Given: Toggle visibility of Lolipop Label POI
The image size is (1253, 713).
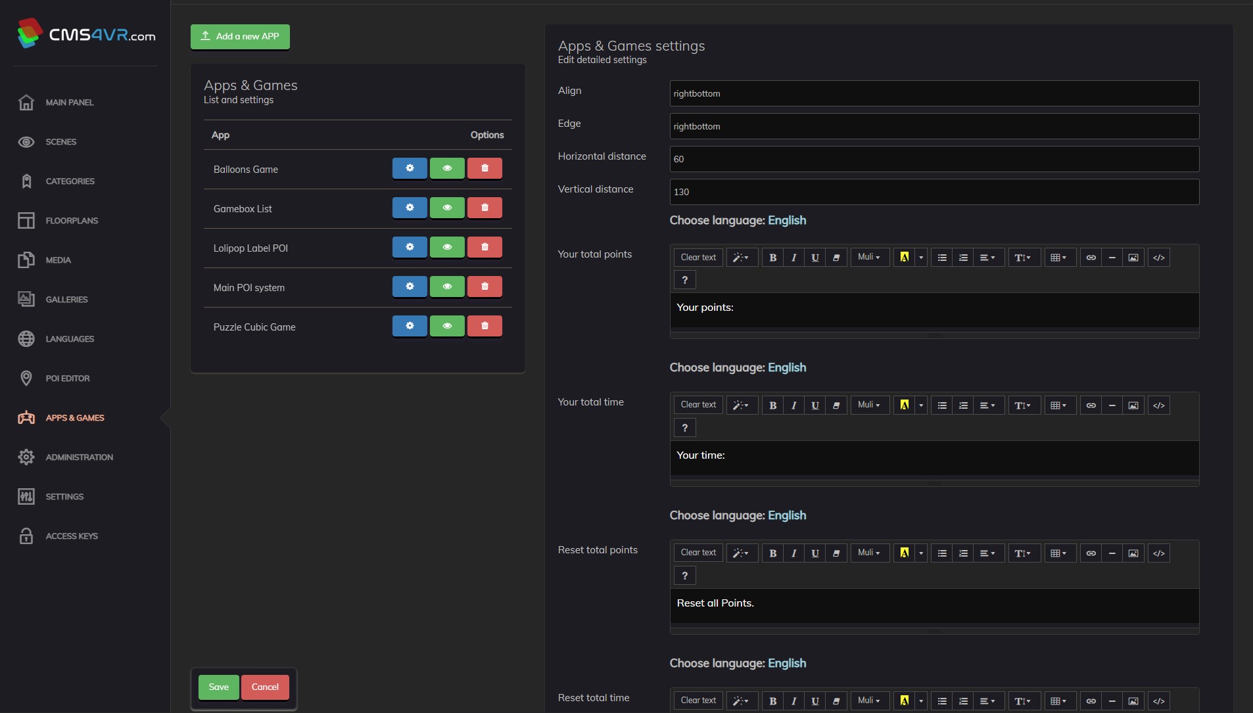Looking at the screenshot, I should (x=447, y=247).
